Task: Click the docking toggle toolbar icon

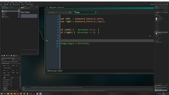Action: pos(32,4)
